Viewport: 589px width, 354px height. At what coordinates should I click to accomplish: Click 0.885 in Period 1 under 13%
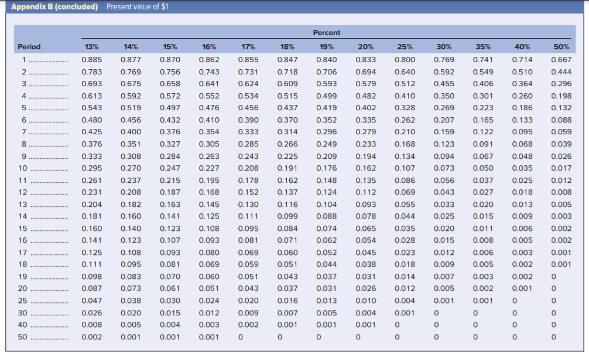(90, 59)
